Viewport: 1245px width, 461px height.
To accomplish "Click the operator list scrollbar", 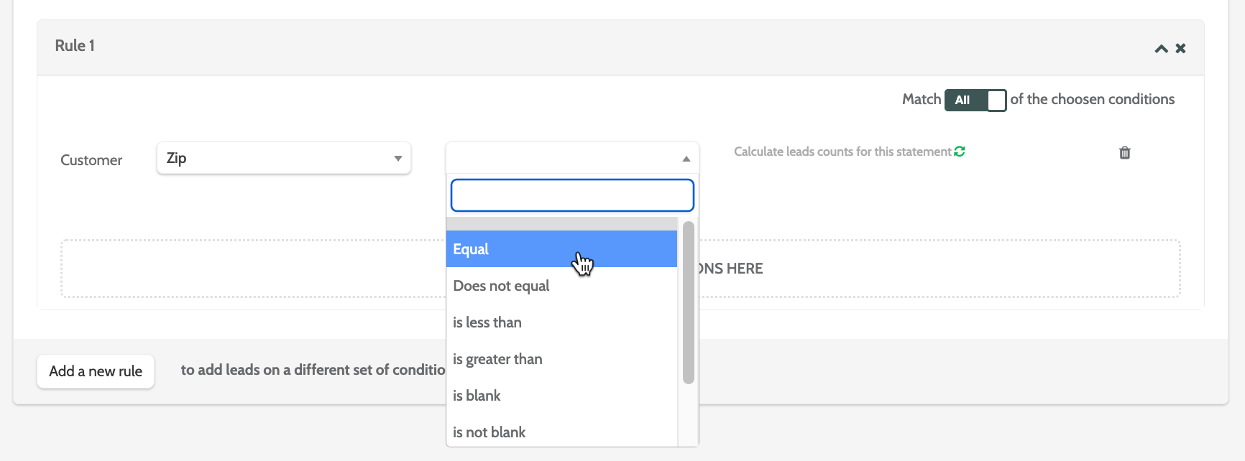I will 688,302.
